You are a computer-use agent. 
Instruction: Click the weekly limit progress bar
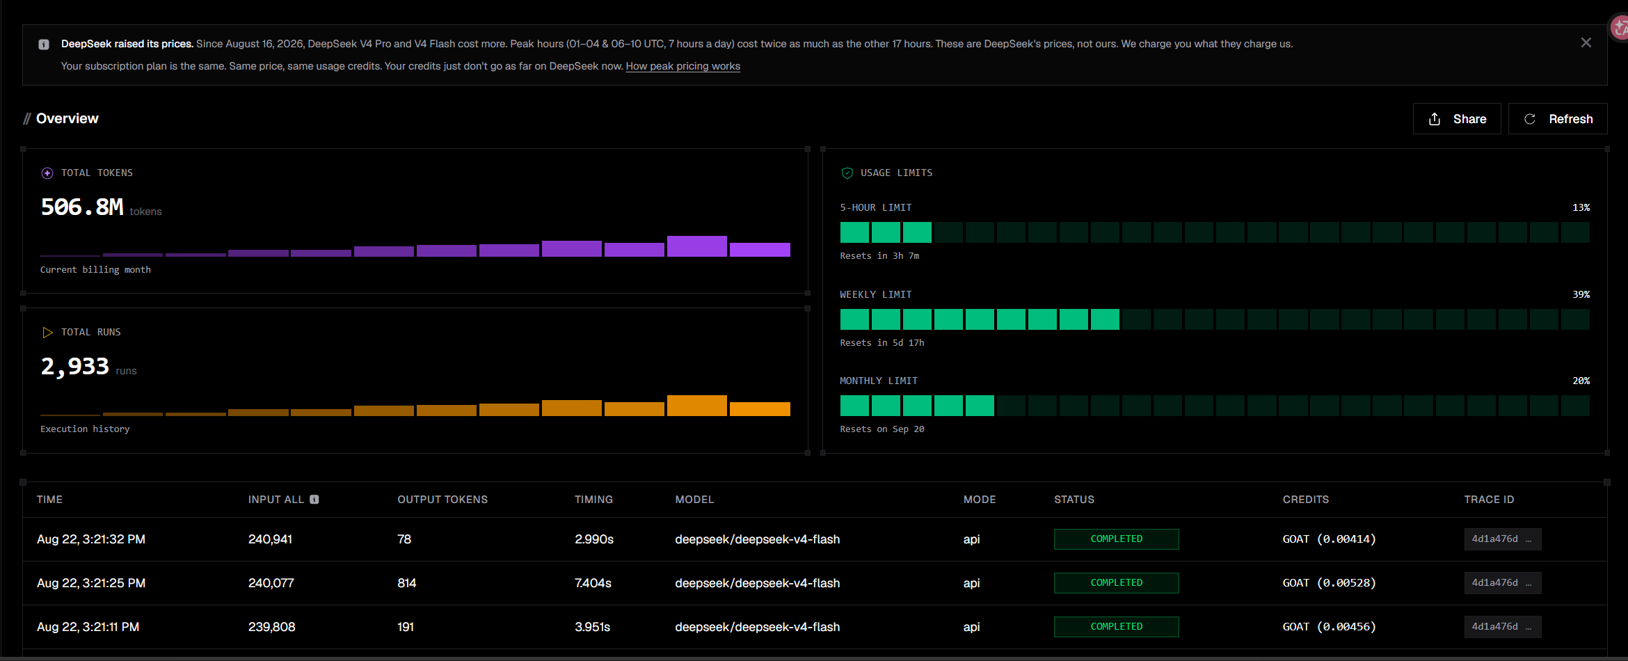1215,319
